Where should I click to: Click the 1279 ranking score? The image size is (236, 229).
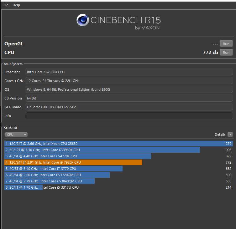pyautogui.click(x=228, y=144)
